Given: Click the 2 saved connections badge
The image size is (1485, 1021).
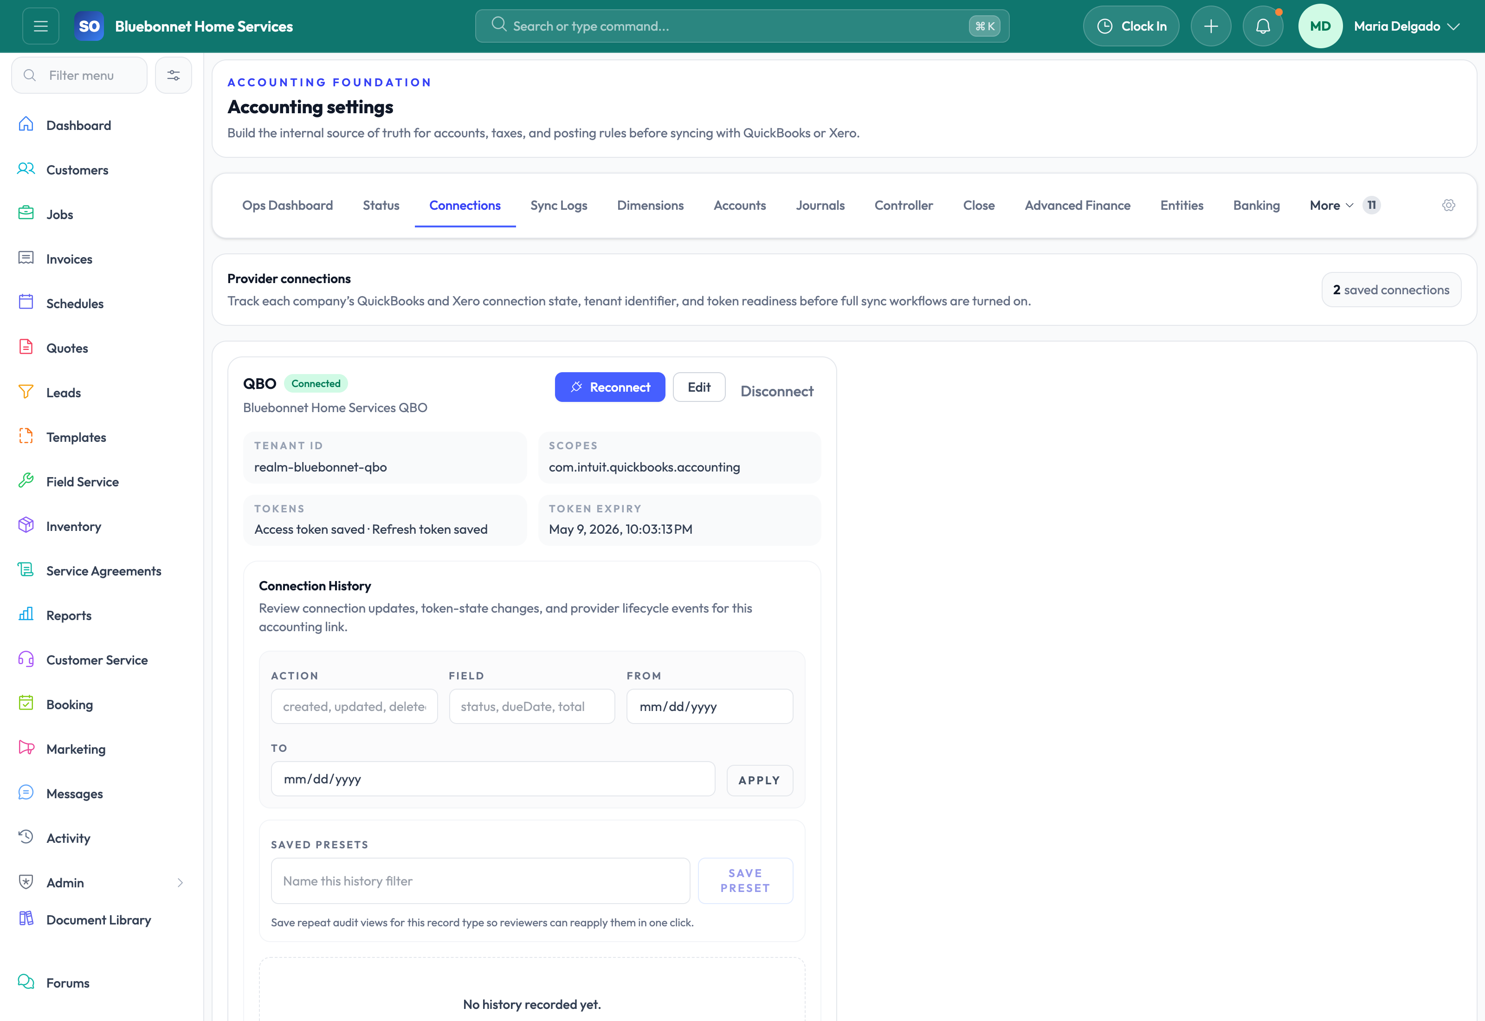Looking at the screenshot, I should [x=1392, y=290].
